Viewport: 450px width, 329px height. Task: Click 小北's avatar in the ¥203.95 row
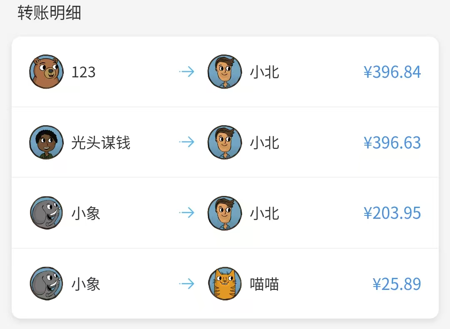[x=225, y=213]
